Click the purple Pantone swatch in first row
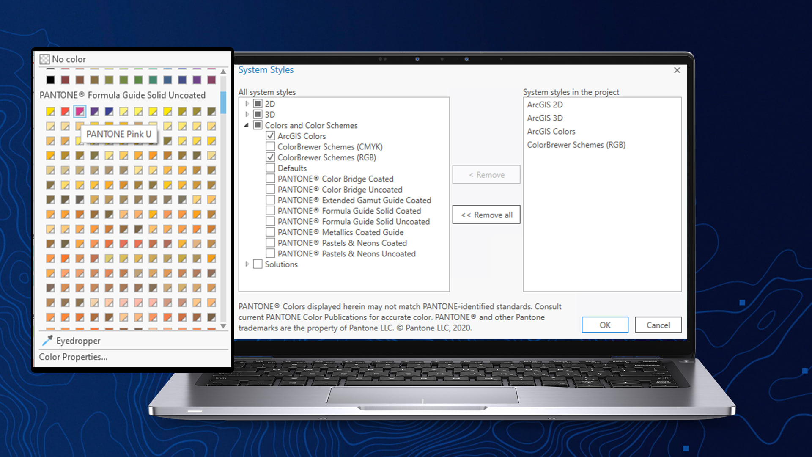 click(x=94, y=111)
